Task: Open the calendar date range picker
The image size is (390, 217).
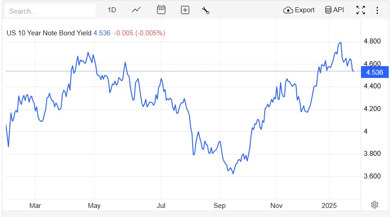Action: pyautogui.click(x=161, y=10)
